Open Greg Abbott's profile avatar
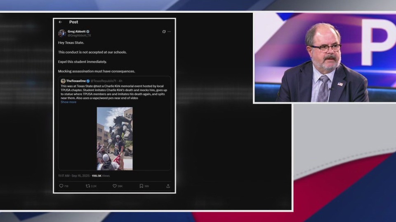This screenshot has width=396, height=222. 62,33
